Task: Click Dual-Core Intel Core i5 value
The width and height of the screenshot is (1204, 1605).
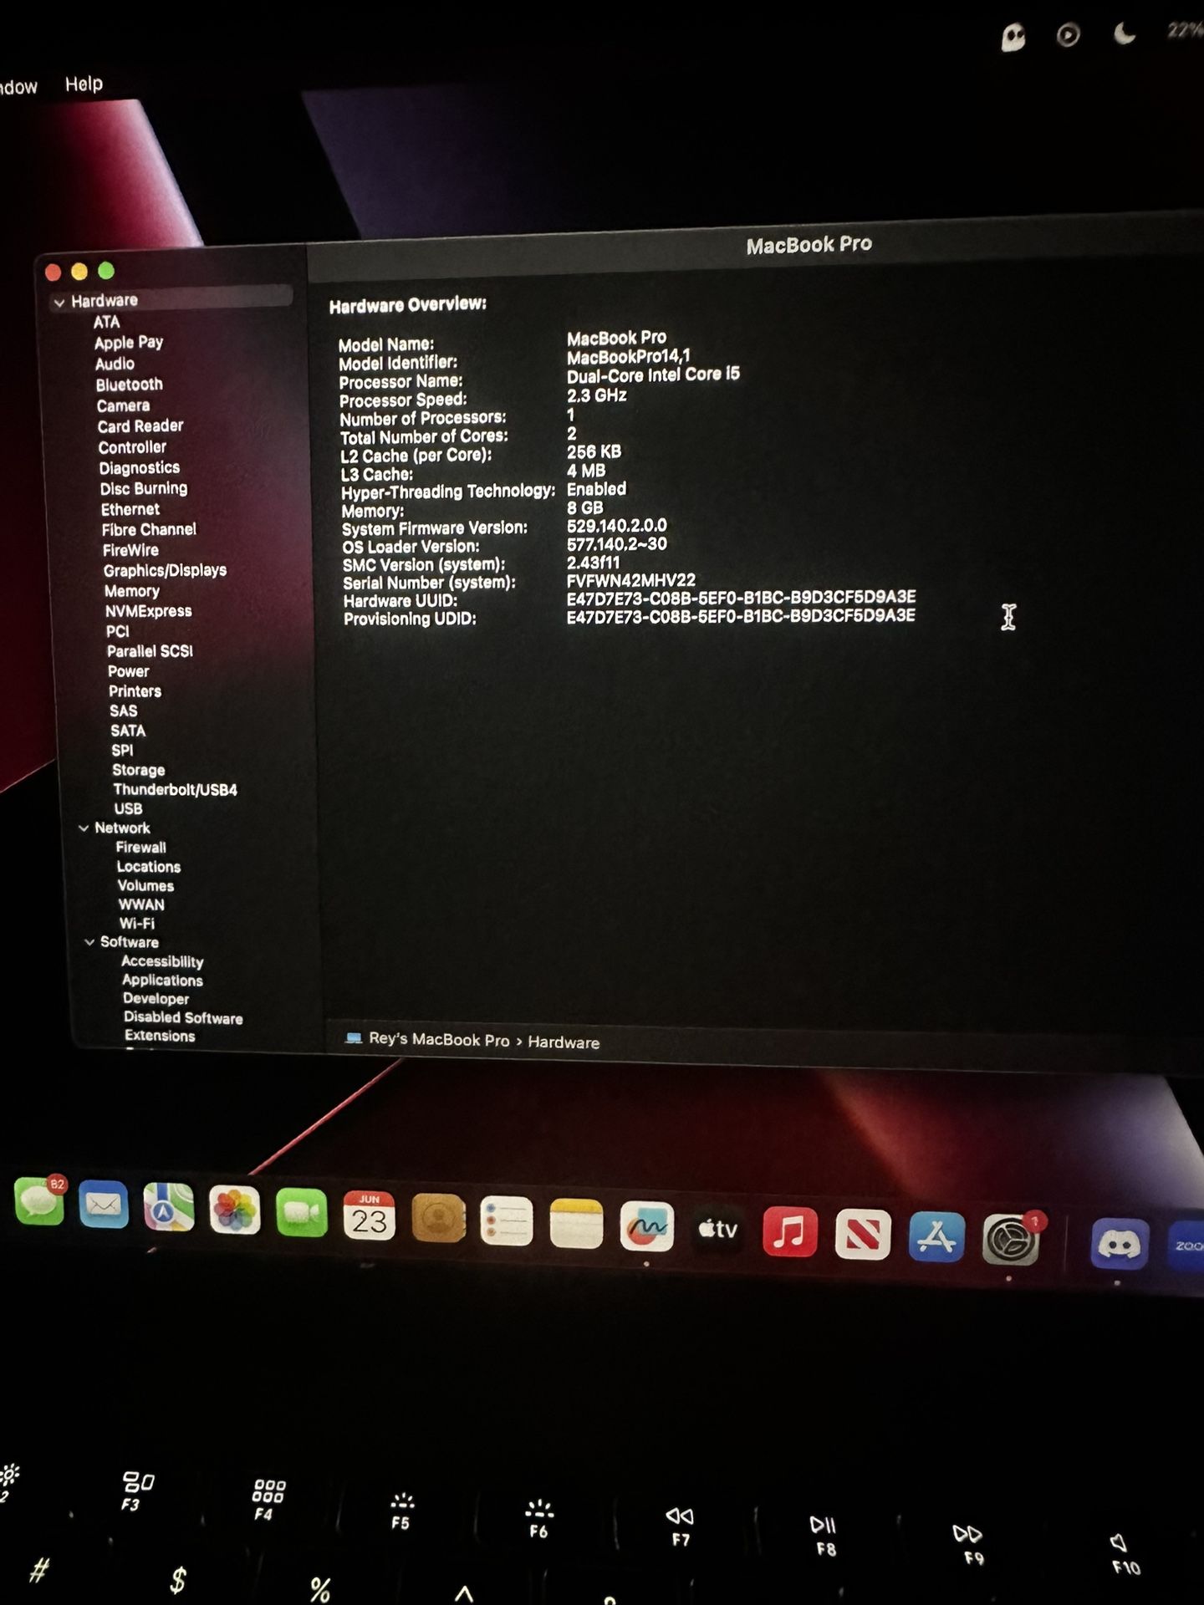Action: (x=653, y=375)
